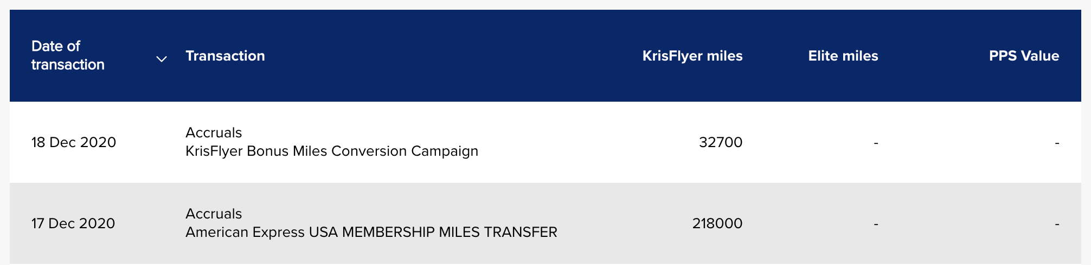The image size is (1091, 265).
Task: Select KrisFlyer Bonus Miles Conversion Campaign text
Action: coord(331,151)
